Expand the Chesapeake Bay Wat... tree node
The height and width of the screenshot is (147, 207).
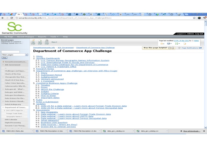[x=3, y=77]
